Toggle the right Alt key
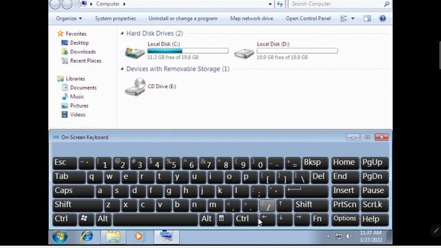 [207, 219]
